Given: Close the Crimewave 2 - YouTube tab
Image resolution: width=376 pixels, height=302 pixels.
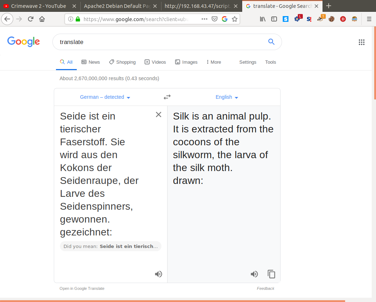Looking at the screenshot, I should click(x=74, y=6).
